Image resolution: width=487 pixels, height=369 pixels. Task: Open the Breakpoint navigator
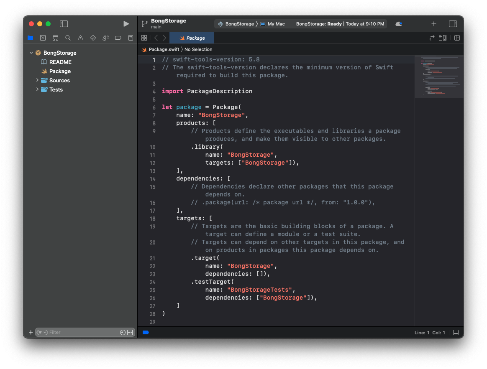pos(118,38)
